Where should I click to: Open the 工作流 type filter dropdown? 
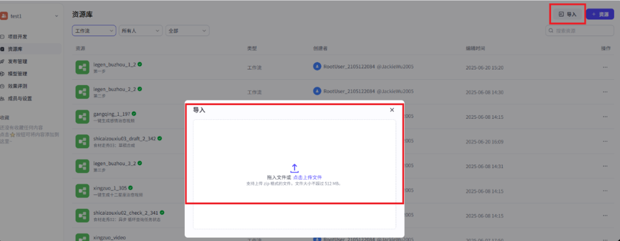94,30
